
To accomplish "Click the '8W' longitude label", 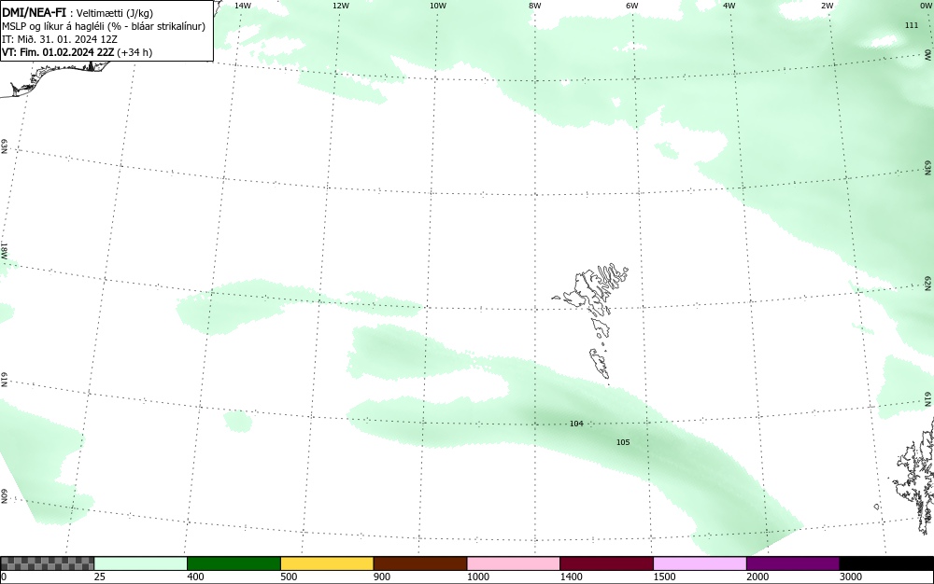I will pos(535,6).
